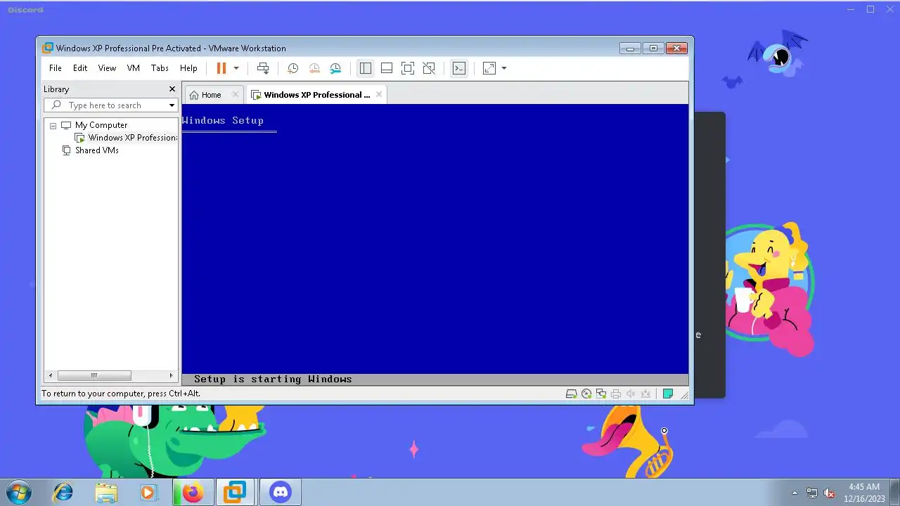Viewport: 900px width, 506px height.
Task: Switch to VMware Workstation on the taskbar
Action: click(236, 492)
